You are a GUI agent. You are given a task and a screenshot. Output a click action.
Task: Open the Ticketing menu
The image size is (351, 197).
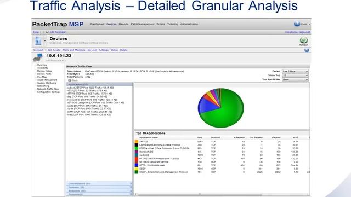(x=173, y=24)
